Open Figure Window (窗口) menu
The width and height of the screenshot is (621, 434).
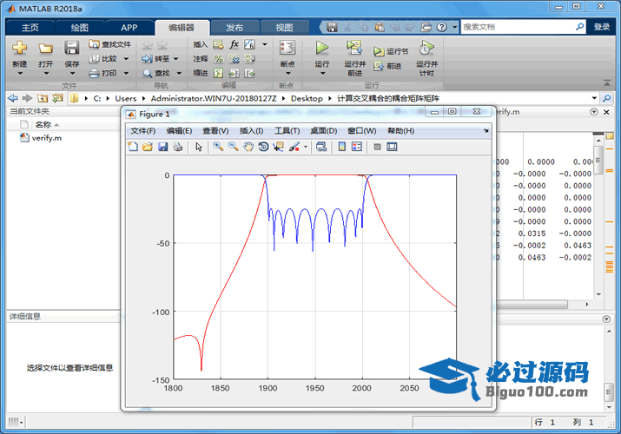pyautogui.click(x=361, y=131)
